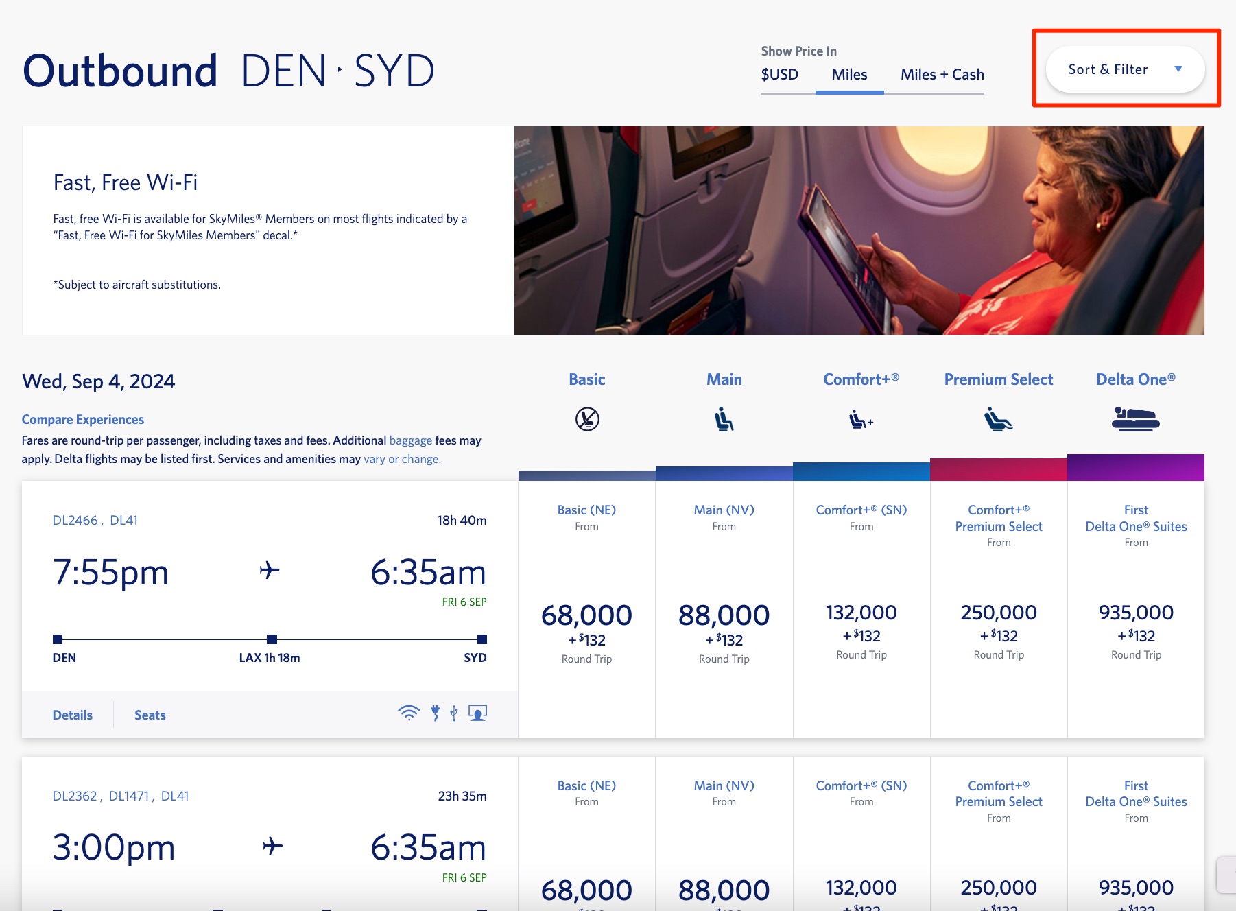Click the airplane icon on the 7:55pm flight
Screen dimensions: 1236x911
tap(270, 570)
